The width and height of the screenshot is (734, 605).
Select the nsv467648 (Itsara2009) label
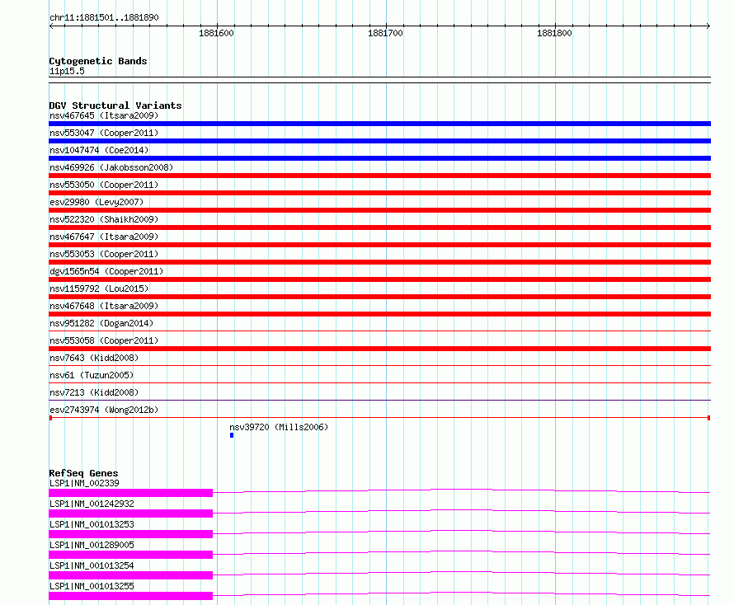(104, 306)
